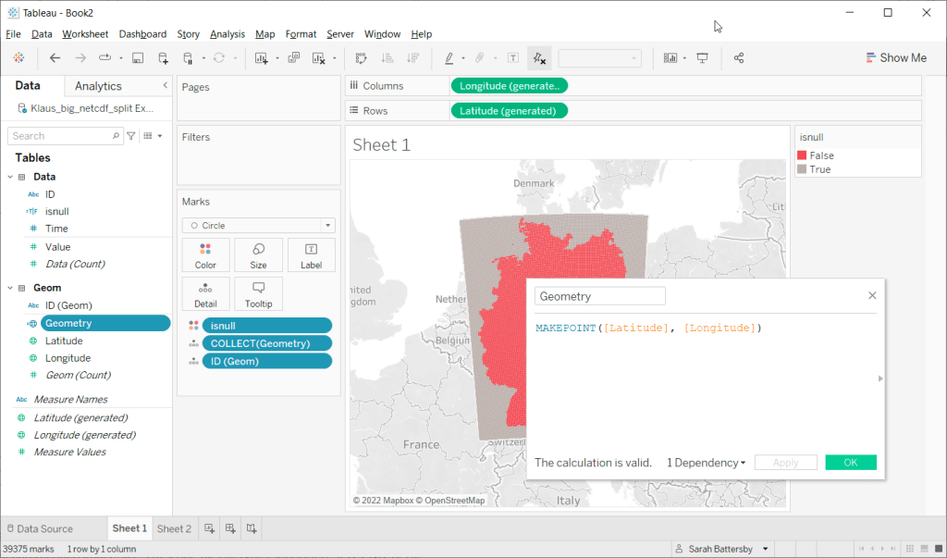This screenshot has height=558, width=947.
Task: Click the New Dashboard tab icon
Action: 230,528
